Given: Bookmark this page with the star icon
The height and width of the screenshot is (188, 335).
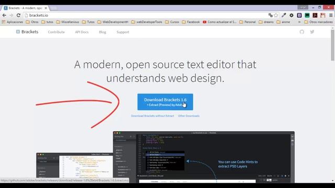Looking at the screenshot, I should coord(276,15).
